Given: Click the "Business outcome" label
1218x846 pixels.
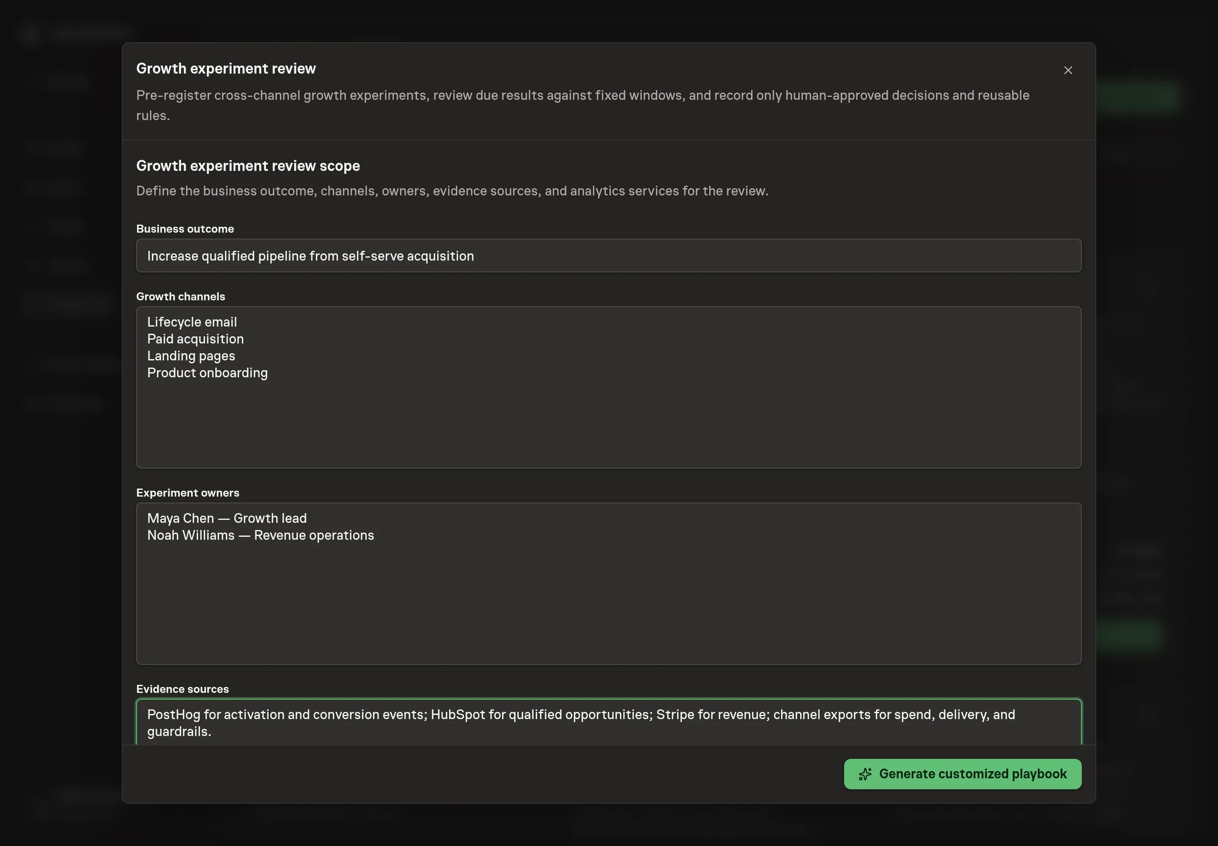Looking at the screenshot, I should click(185, 228).
